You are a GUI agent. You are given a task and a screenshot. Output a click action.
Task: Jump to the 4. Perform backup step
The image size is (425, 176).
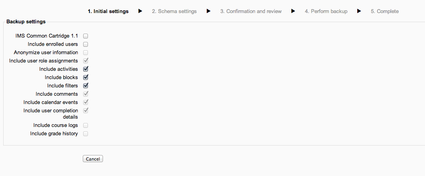click(x=326, y=11)
